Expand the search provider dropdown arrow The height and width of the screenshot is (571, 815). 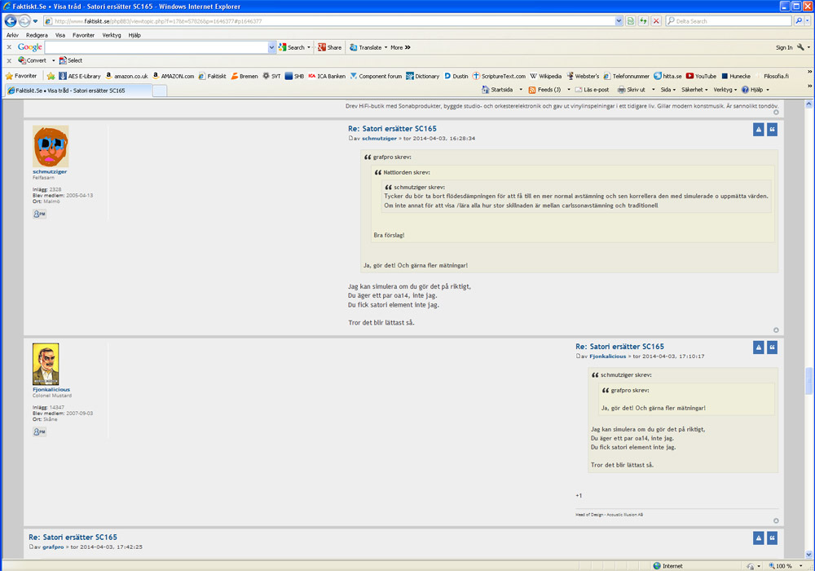808,21
